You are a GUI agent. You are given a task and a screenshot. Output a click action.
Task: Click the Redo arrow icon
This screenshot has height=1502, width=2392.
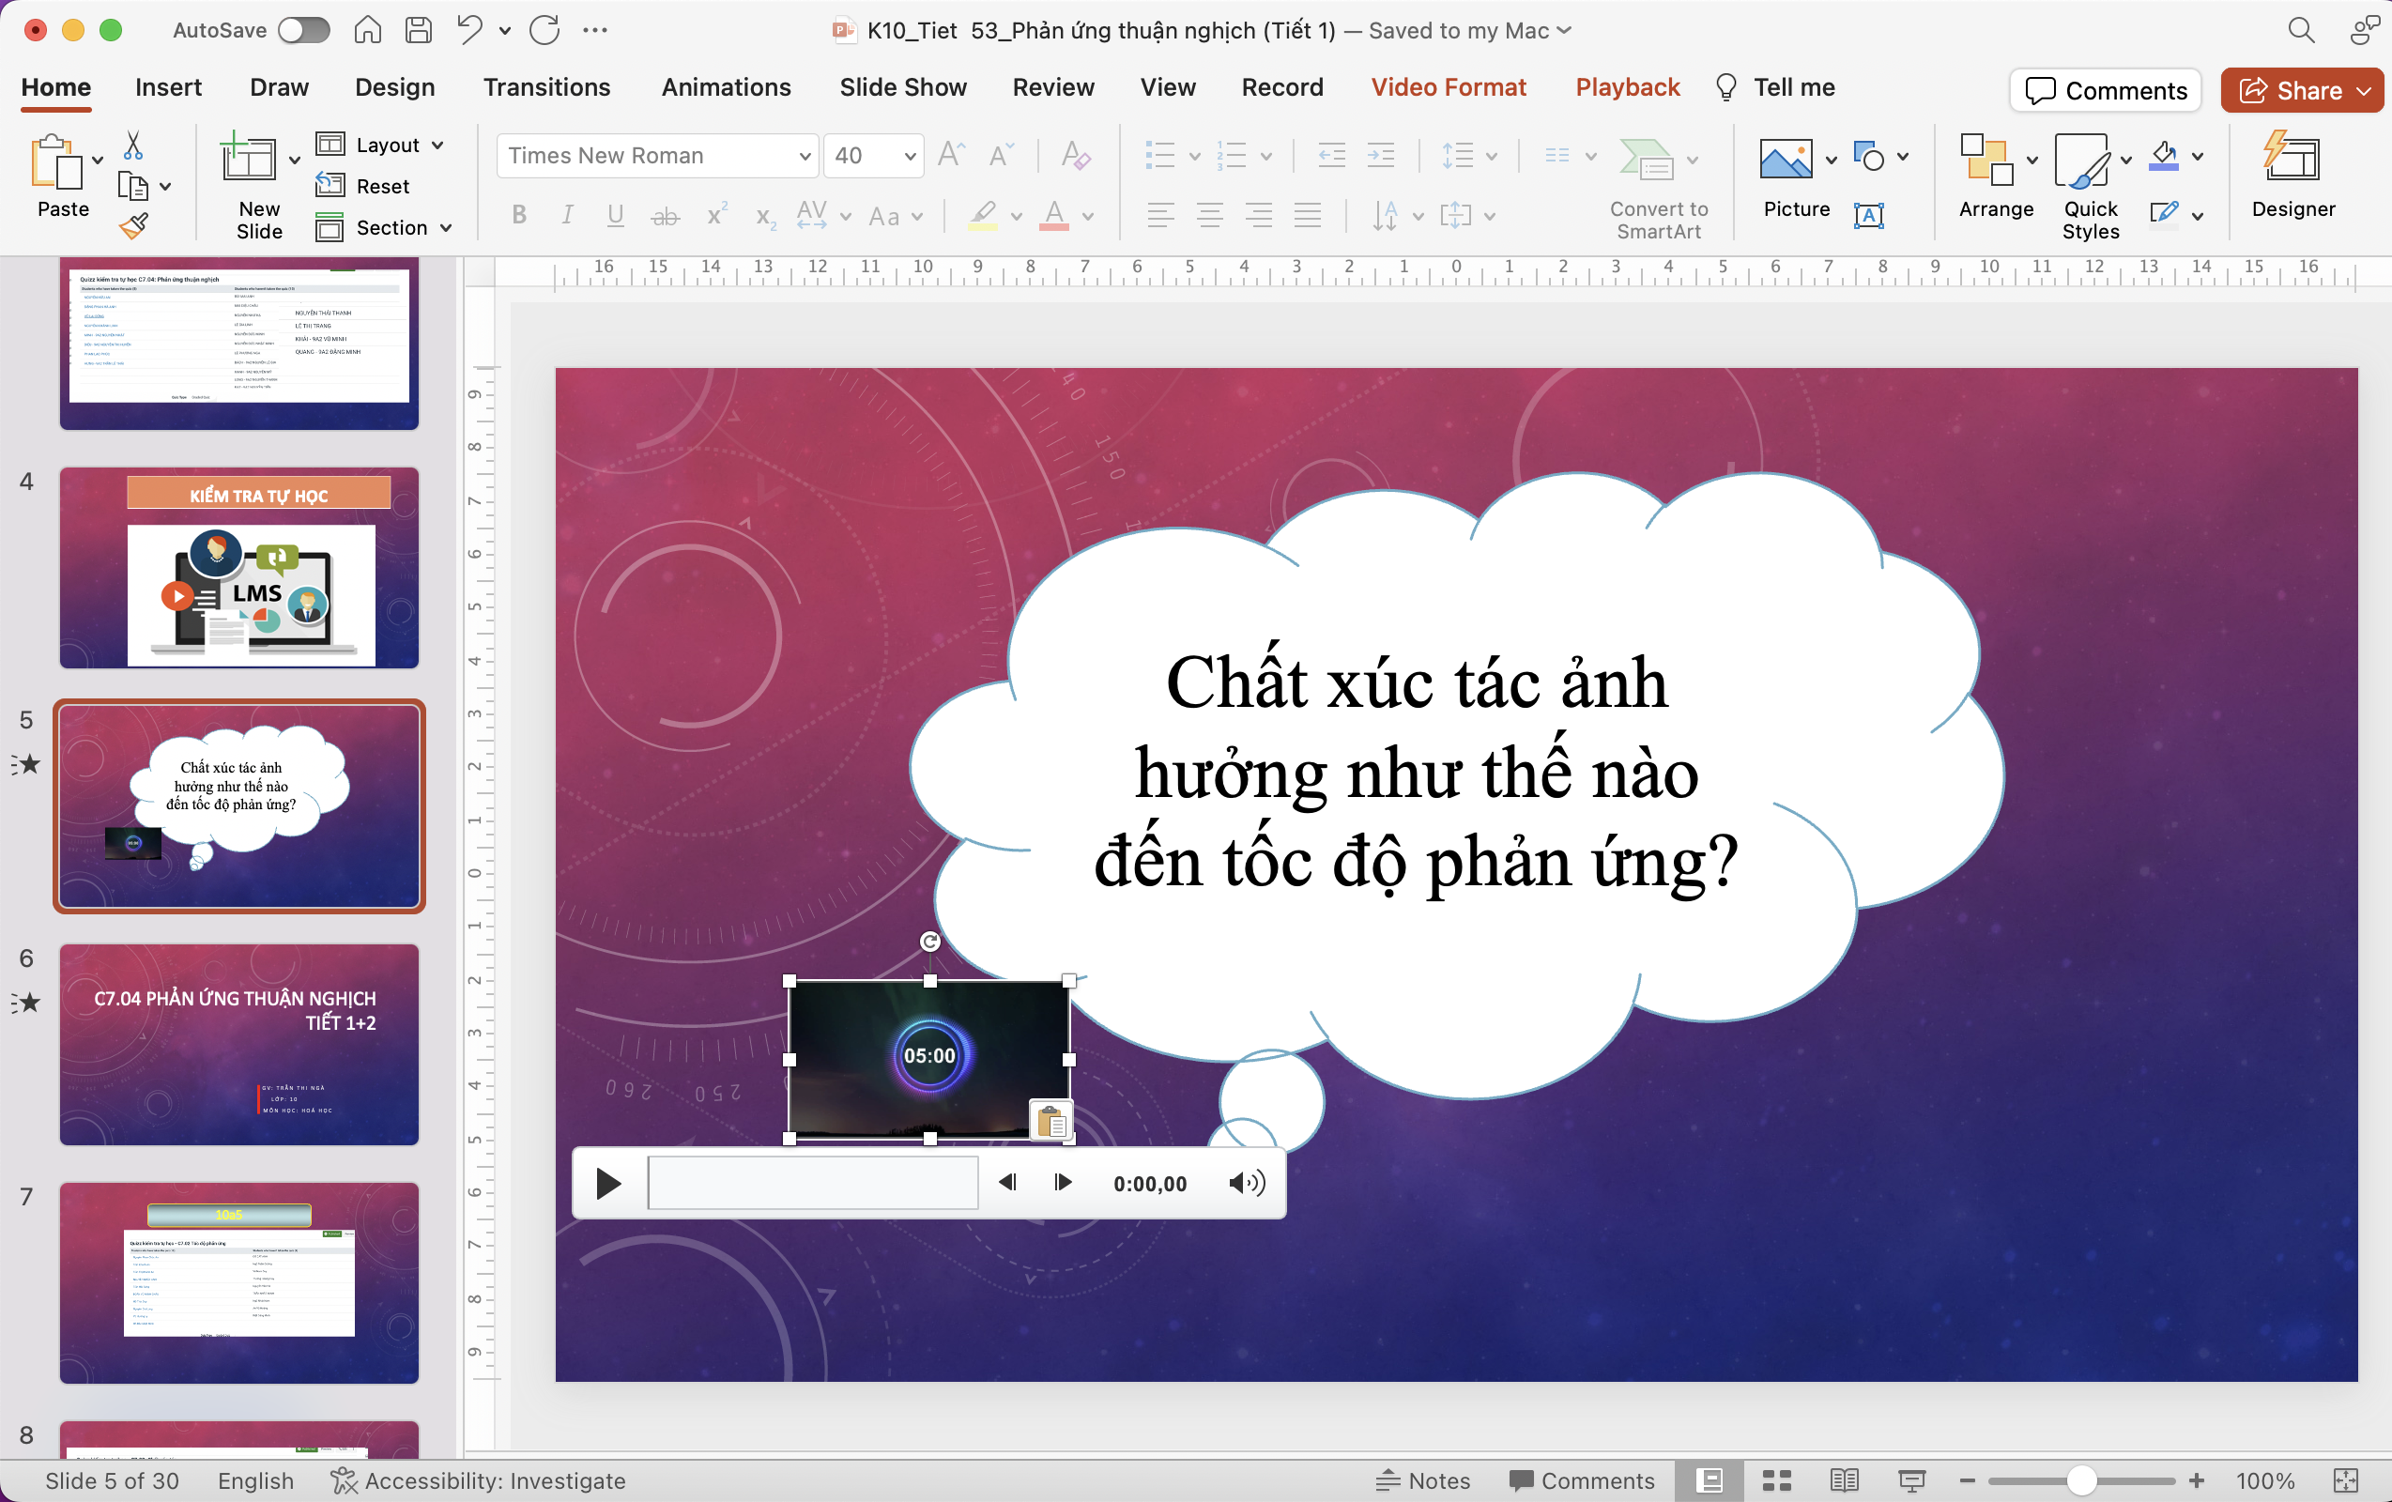544,30
